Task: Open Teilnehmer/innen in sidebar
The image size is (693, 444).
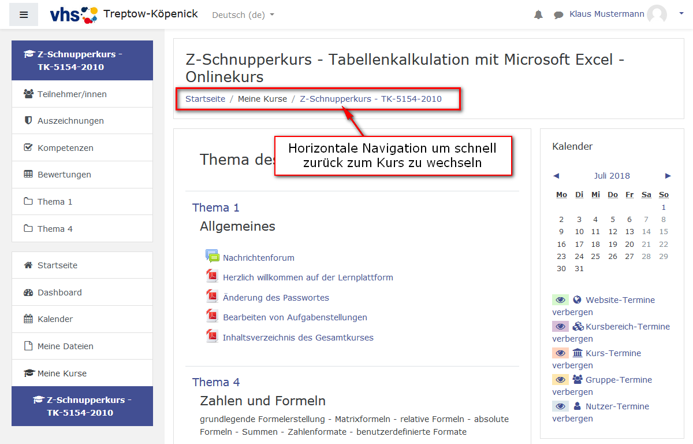Action: 82,94
